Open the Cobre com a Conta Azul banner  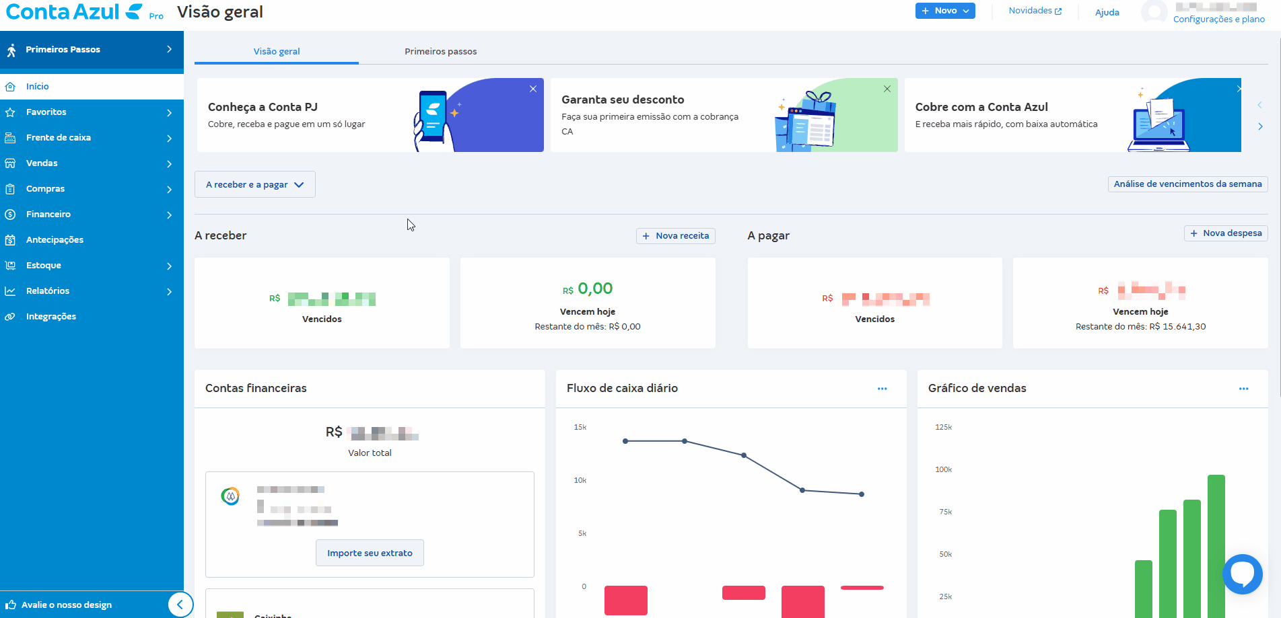pyautogui.click(x=1073, y=115)
